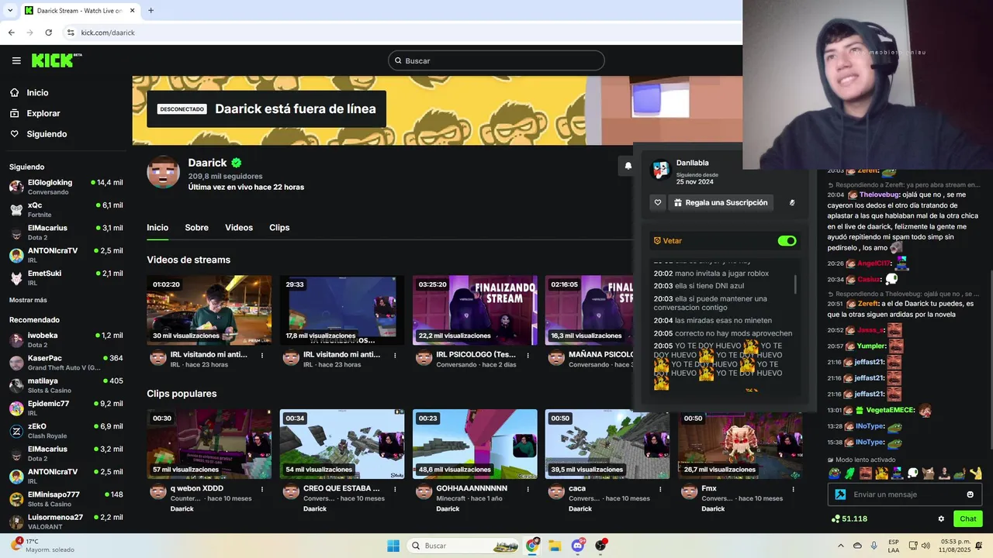Click the notification bell beside Daarick's channel
The image size is (993, 558).
coord(628,166)
